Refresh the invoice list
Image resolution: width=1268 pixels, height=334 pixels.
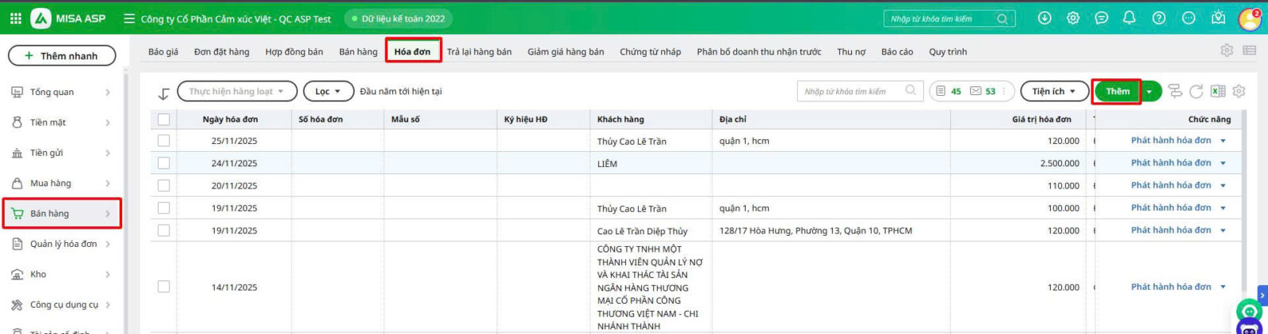coord(1197,92)
